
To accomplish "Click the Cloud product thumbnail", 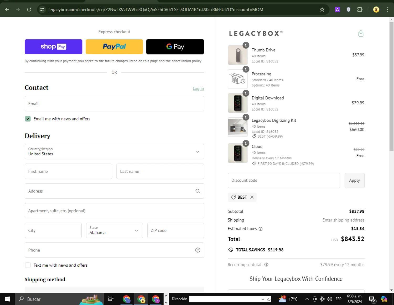I will point(238,153).
